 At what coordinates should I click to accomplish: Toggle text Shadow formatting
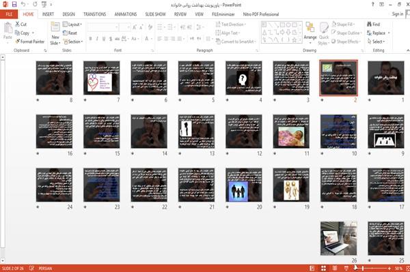pos(111,39)
